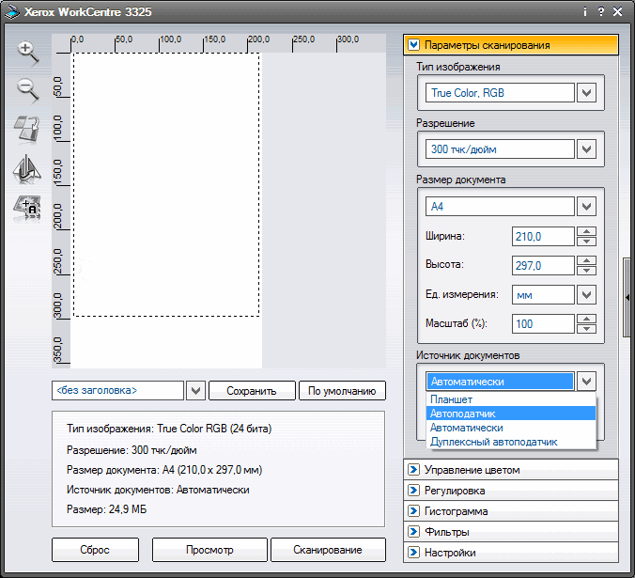Start scan with Сканирование button

pyautogui.click(x=328, y=550)
